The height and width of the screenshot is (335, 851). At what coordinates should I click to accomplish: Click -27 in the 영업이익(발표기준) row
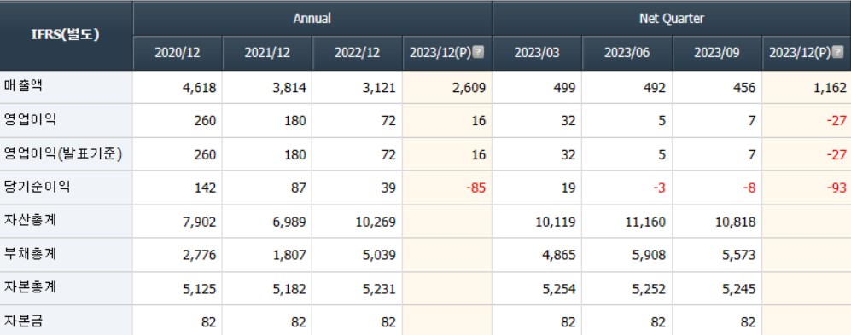(836, 154)
